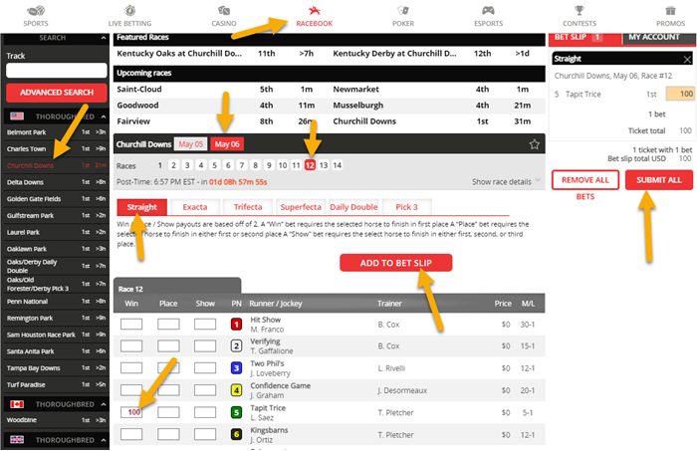Collapse the Search panel
Screen dimensions: 697x451
104,38
